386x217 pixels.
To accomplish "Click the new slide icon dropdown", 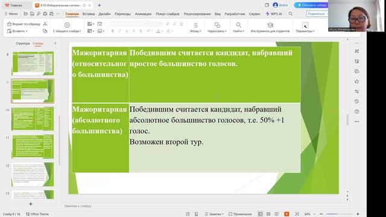I will [90, 24].
